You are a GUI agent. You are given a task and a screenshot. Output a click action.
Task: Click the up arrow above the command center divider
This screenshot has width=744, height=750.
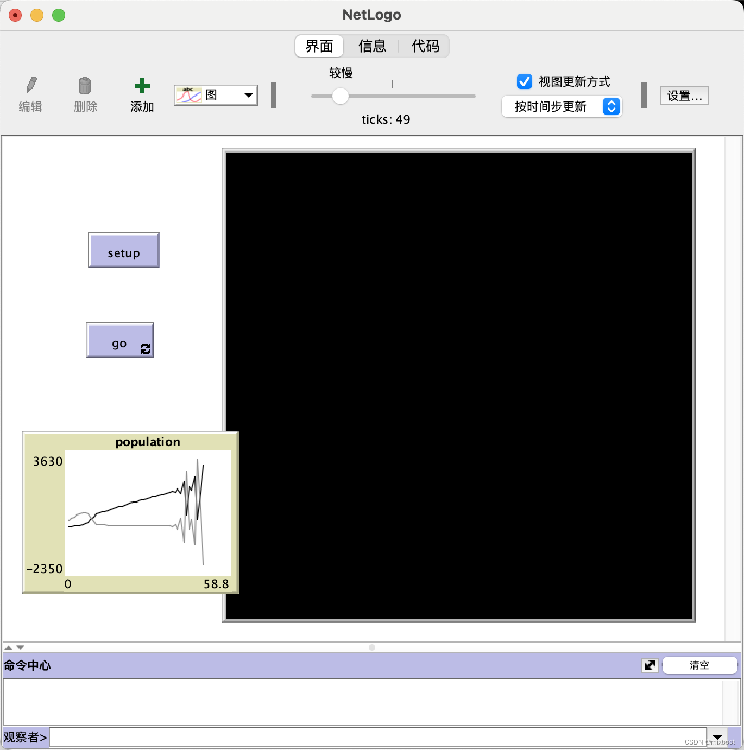8,647
